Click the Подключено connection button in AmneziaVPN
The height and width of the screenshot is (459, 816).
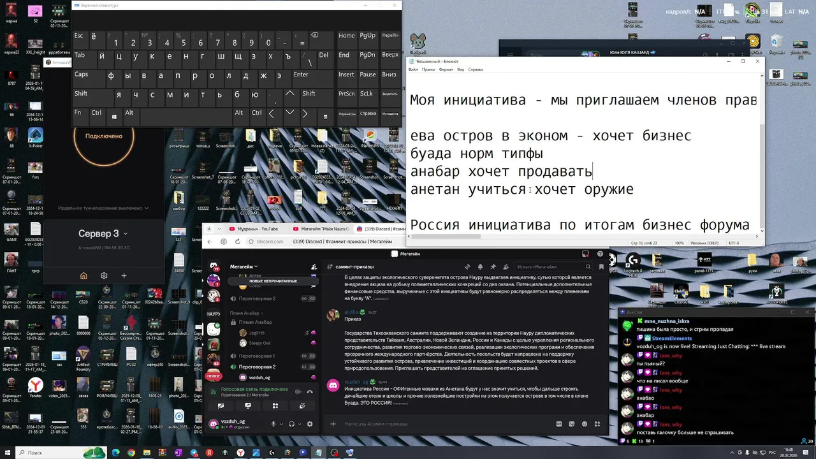coord(103,136)
